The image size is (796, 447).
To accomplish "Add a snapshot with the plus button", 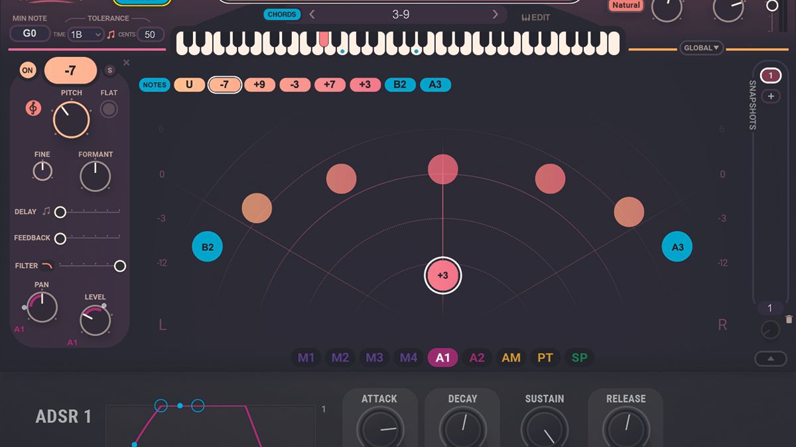I will (770, 96).
